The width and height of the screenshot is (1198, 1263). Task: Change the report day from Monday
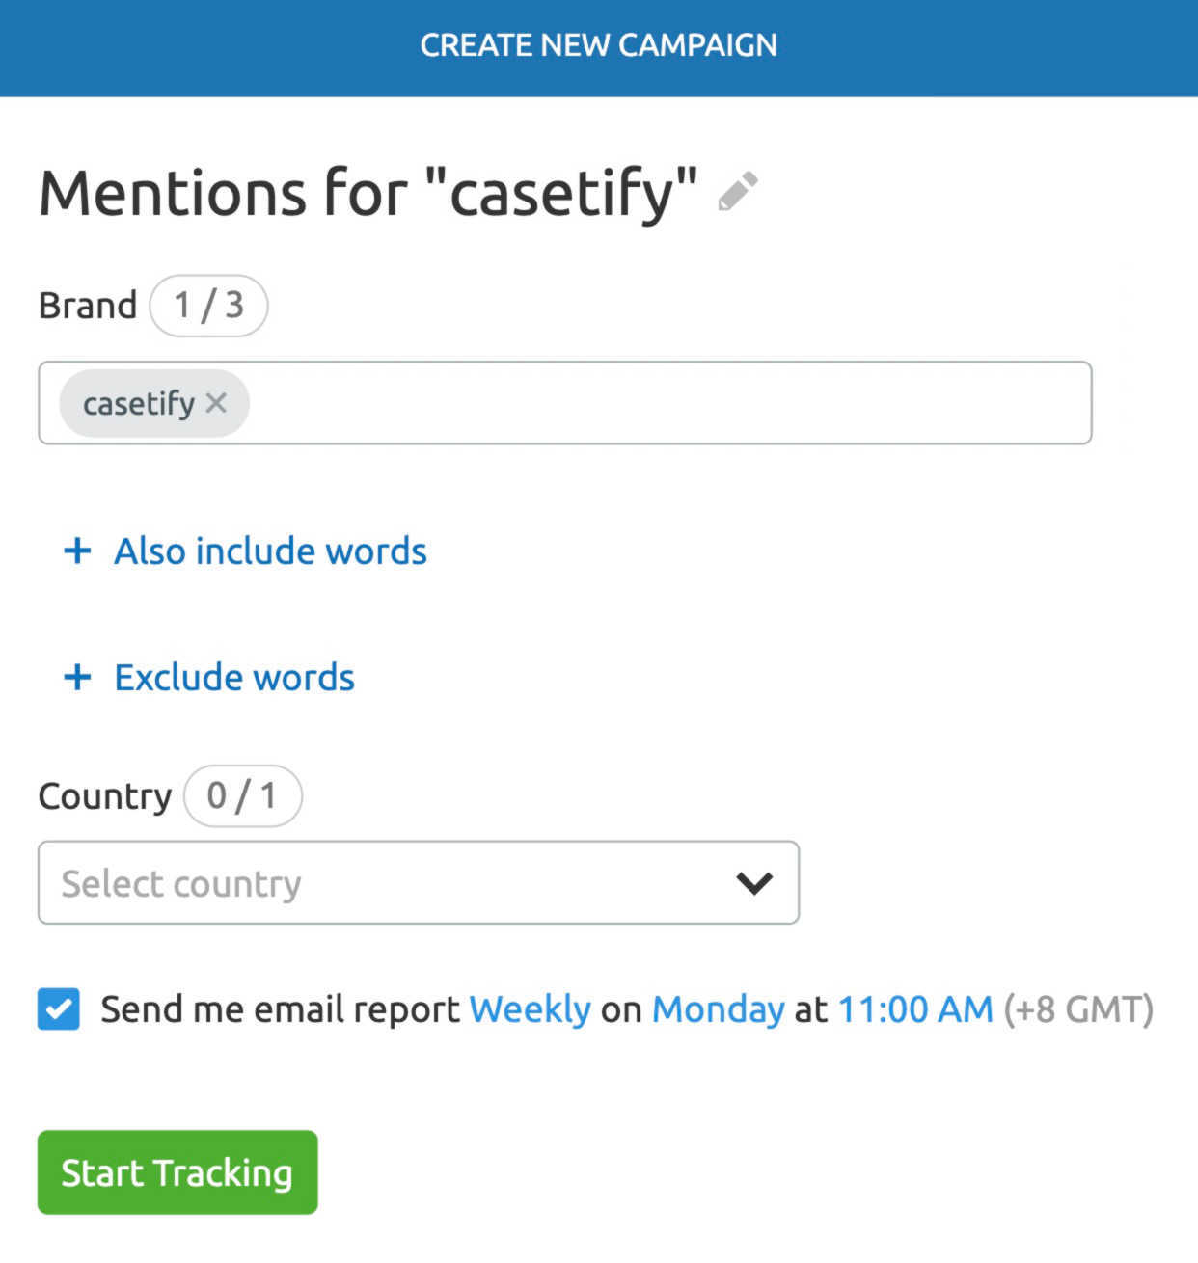718,1008
